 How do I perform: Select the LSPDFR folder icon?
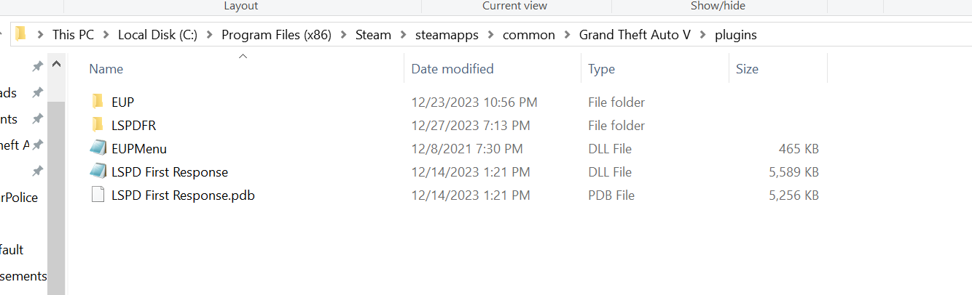pyautogui.click(x=98, y=125)
